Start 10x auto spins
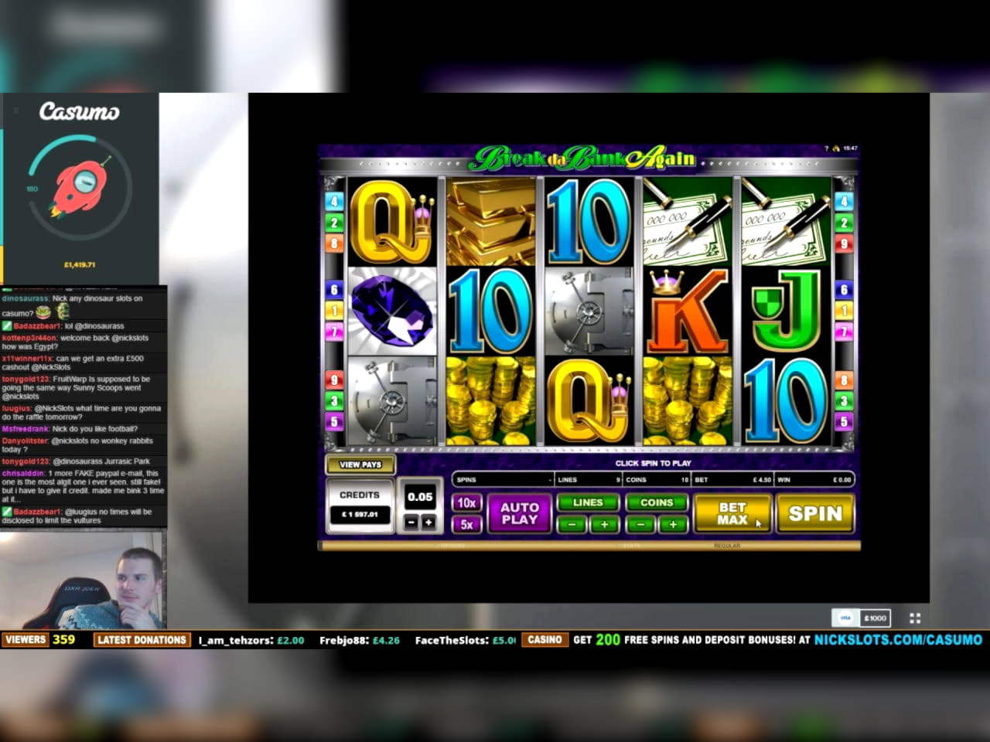This screenshot has width=990, height=742. pos(466,502)
